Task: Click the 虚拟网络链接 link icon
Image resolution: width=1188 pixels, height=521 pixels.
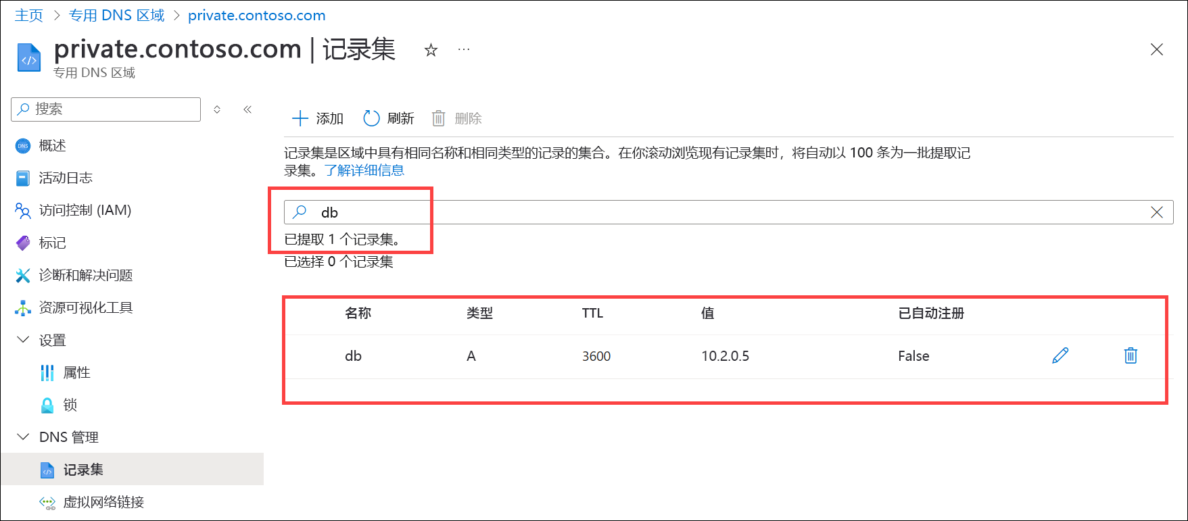Action: coord(47,503)
